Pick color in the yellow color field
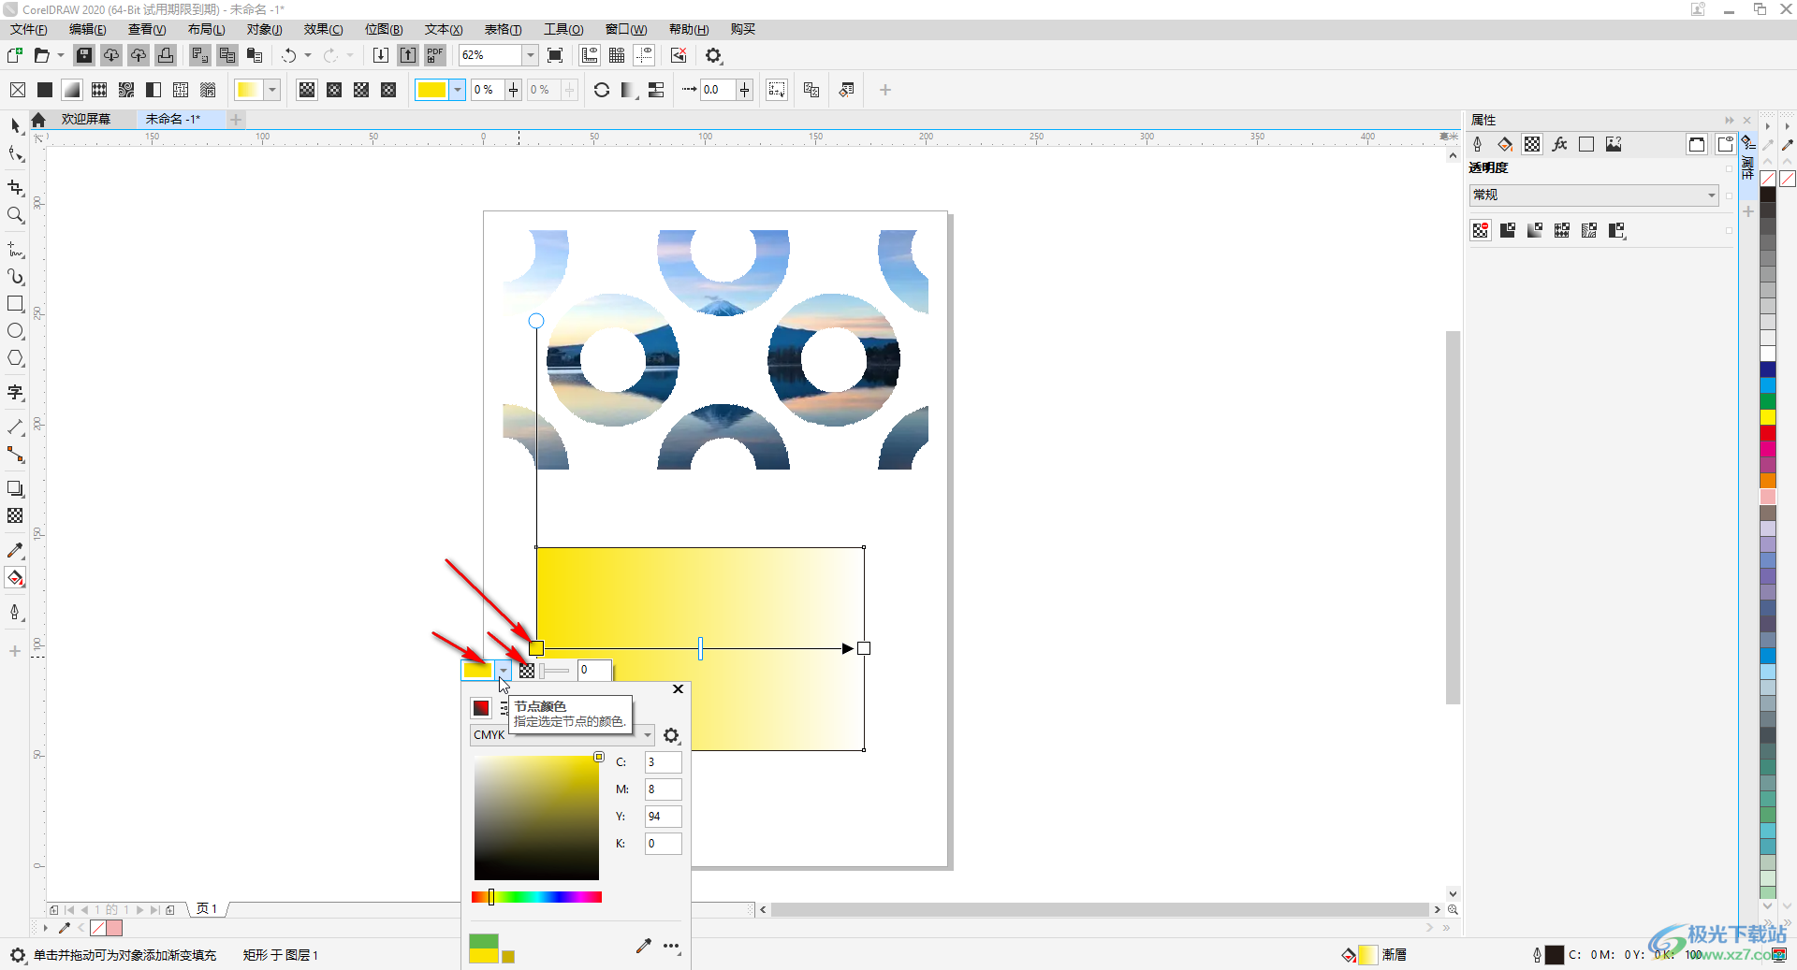 pos(536,818)
